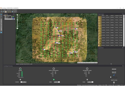Pin the Image Preview panel
This screenshot has height=93, width=125.
123,48
